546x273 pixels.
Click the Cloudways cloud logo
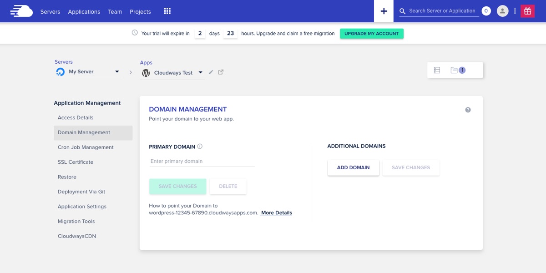pos(21,11)
